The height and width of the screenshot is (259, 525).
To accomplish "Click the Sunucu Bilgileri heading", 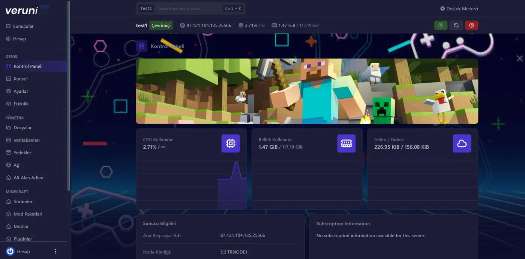I will coord(160,223).
